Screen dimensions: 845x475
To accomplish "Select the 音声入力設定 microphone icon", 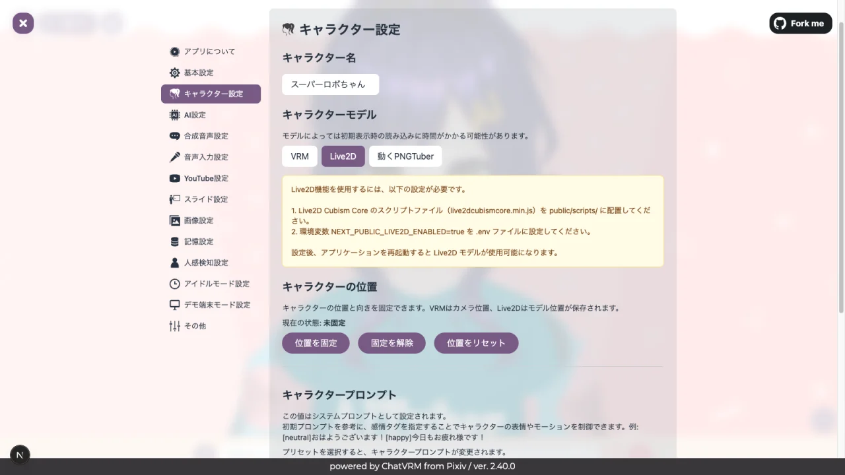I will [174, 157].
